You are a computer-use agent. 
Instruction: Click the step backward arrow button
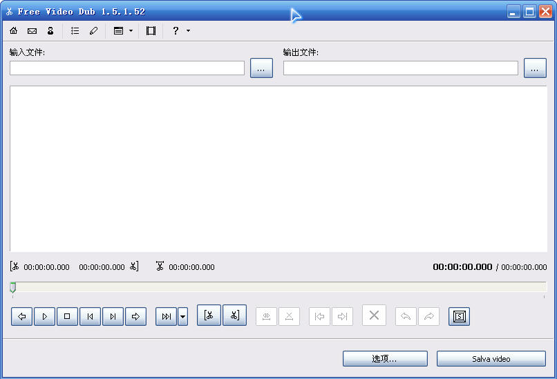[21, 316]
